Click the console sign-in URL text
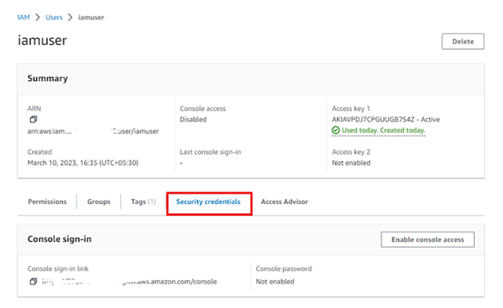 pyautogui.click(x=129, y=282)
